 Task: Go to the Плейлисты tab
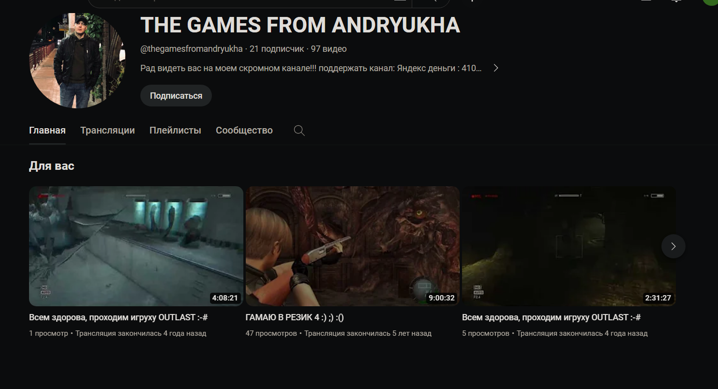(x=175, y=130)
